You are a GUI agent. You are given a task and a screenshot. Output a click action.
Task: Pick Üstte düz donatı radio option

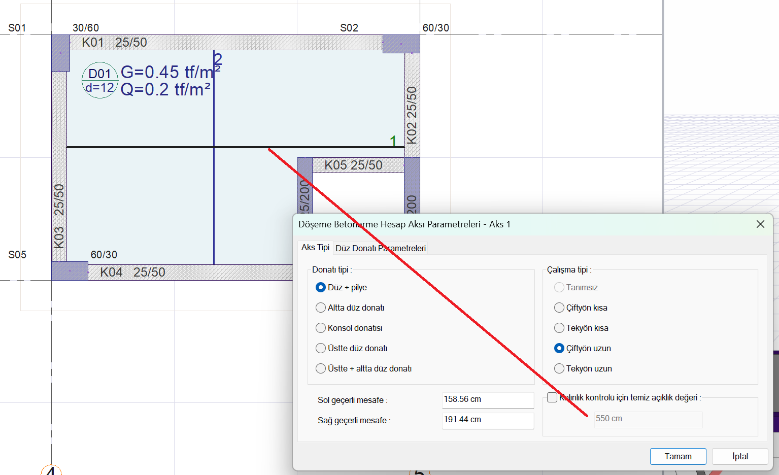coord(321,348)
